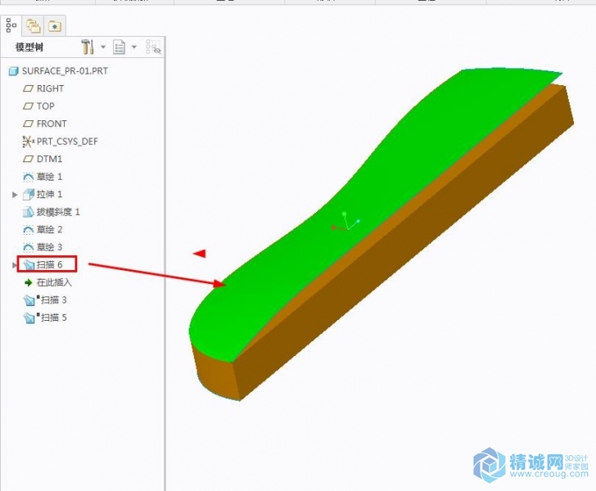The image size is (596, 491).
Task: Click the 拉伸 1 extrude icon
Action: pyautogui.click(x=29, y=194)
